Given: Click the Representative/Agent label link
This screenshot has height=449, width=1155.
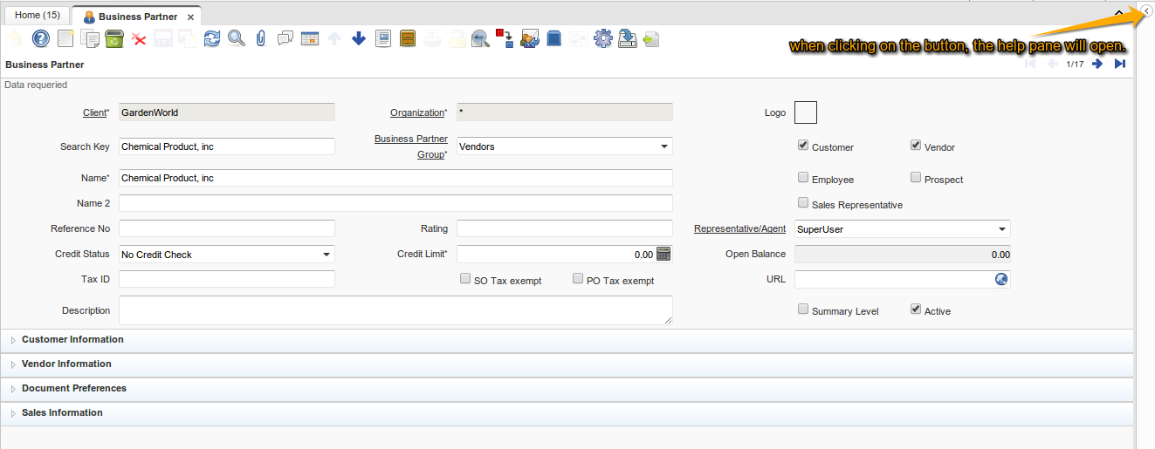Looking at the screenshot, I should coord(739,229).
